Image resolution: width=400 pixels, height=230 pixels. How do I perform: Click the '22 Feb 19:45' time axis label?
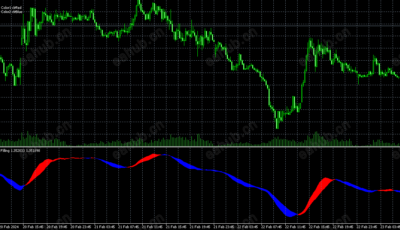coord(343,227)
